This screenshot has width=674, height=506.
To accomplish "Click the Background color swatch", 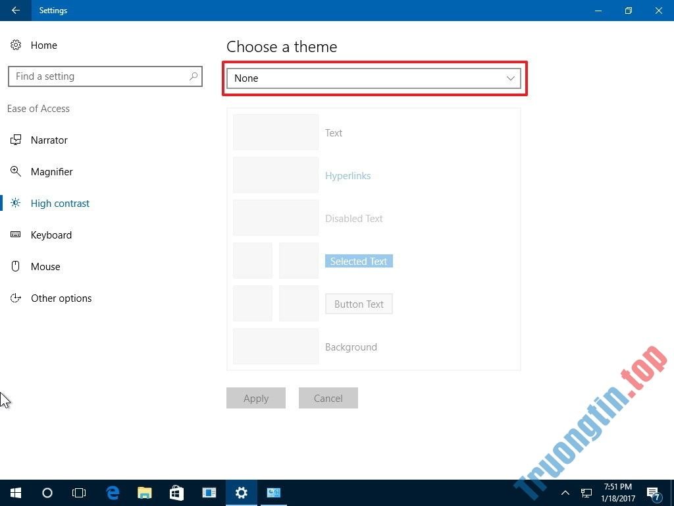I will point(275,347).
